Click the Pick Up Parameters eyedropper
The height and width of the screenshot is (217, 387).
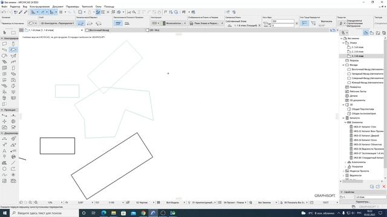[21, 12]
